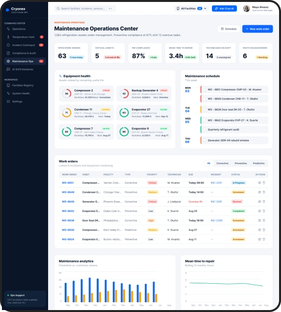Edit work order WO-8824
The image size is (281, 312).
(x=260, y=240)
